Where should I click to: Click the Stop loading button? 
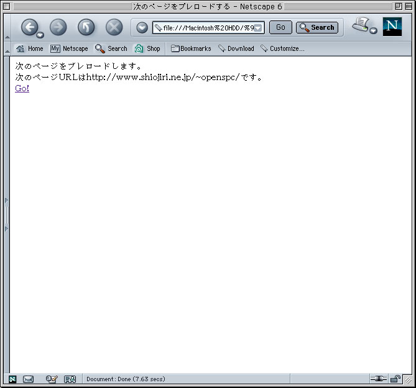(114, 27)
